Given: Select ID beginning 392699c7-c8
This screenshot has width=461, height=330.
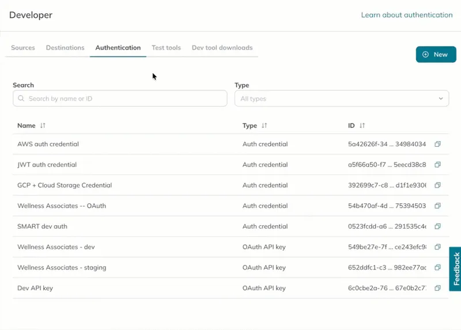Looking at the screenshot, I should [x=387, y=185].
